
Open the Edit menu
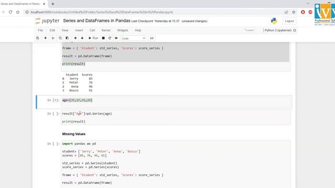52,30
